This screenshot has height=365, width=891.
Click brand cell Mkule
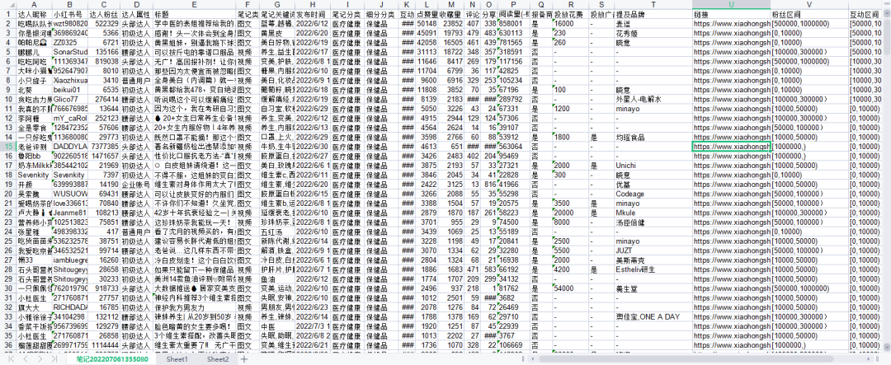[x=653, y=213]
